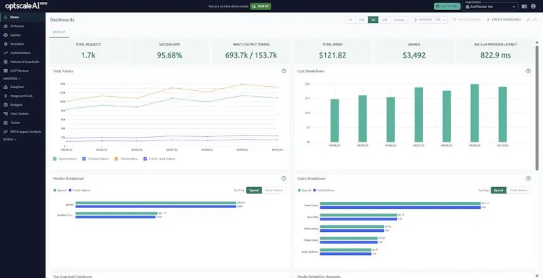543x278 pixels.
Task: Click the AI Access people icon
Action: coord(5,26)
